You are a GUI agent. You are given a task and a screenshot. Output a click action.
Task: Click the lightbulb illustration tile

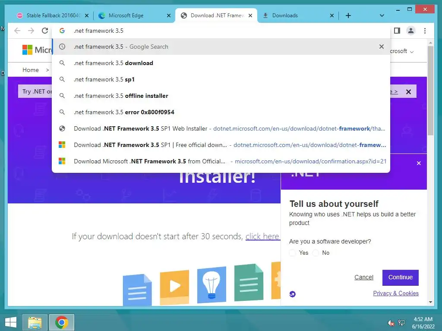coord(212,285)
